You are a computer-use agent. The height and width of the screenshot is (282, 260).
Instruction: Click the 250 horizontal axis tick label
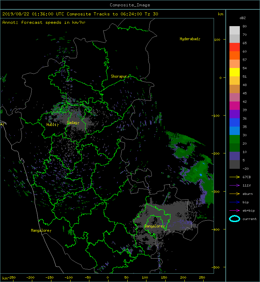point(202,278)
